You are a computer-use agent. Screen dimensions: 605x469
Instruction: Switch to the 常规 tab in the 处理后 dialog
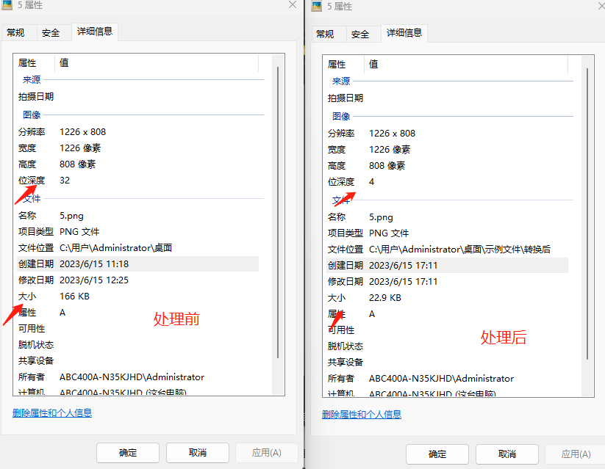327,34
